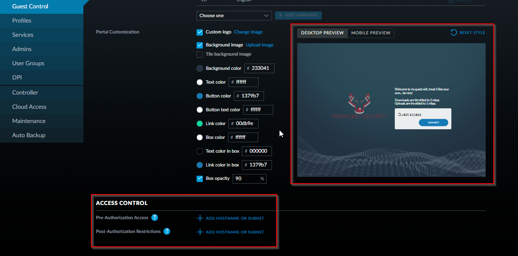Click the Button color swatch
The width and height of the screenshot is (518, 256).
200,96
